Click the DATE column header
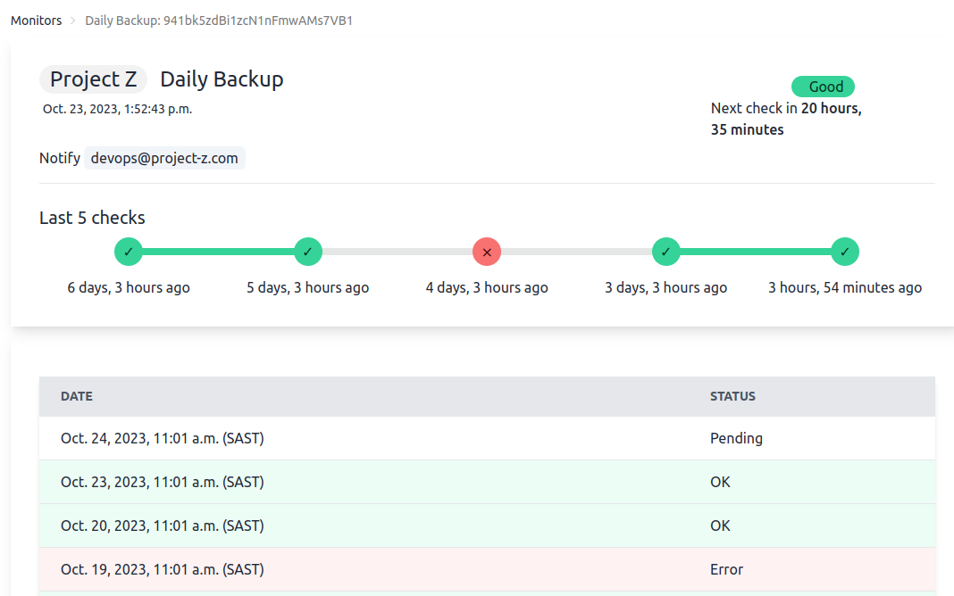This screenshot has width=954, height=596. tap(77, 396)
